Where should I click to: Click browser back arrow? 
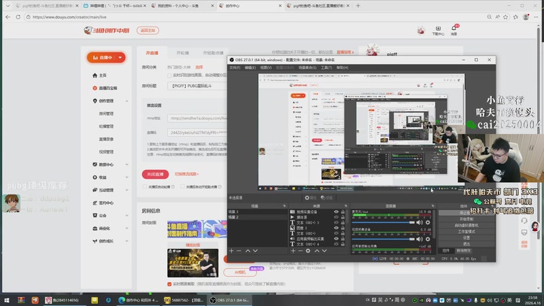7,16
